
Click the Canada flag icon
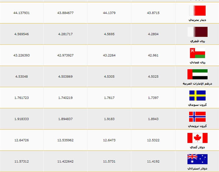tap(197, 138)
